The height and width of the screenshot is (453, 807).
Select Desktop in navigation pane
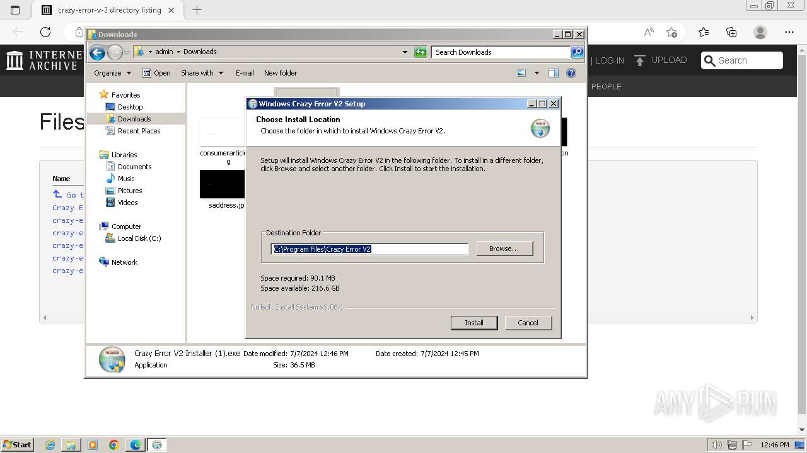point(131,107)
